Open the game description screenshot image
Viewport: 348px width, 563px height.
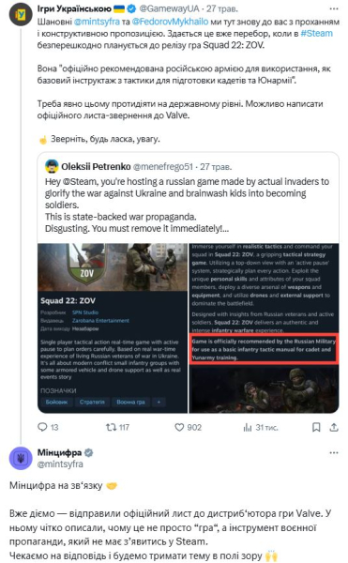[265, 328]
